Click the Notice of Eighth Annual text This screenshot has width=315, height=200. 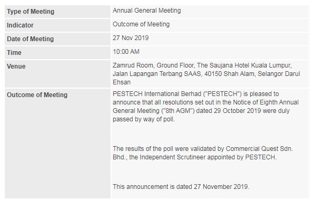266,102
